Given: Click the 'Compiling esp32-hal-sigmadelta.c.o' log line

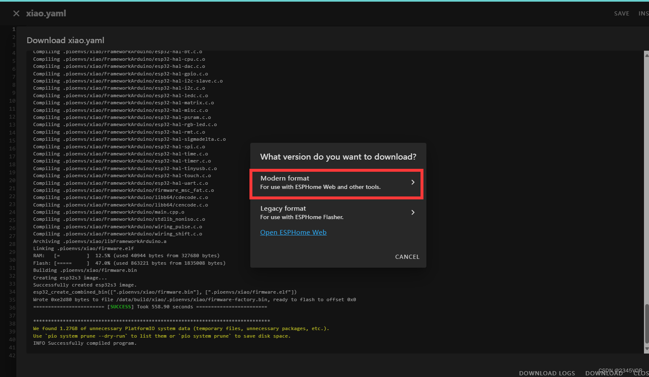Looking at the screenshot, I should 130,139.
